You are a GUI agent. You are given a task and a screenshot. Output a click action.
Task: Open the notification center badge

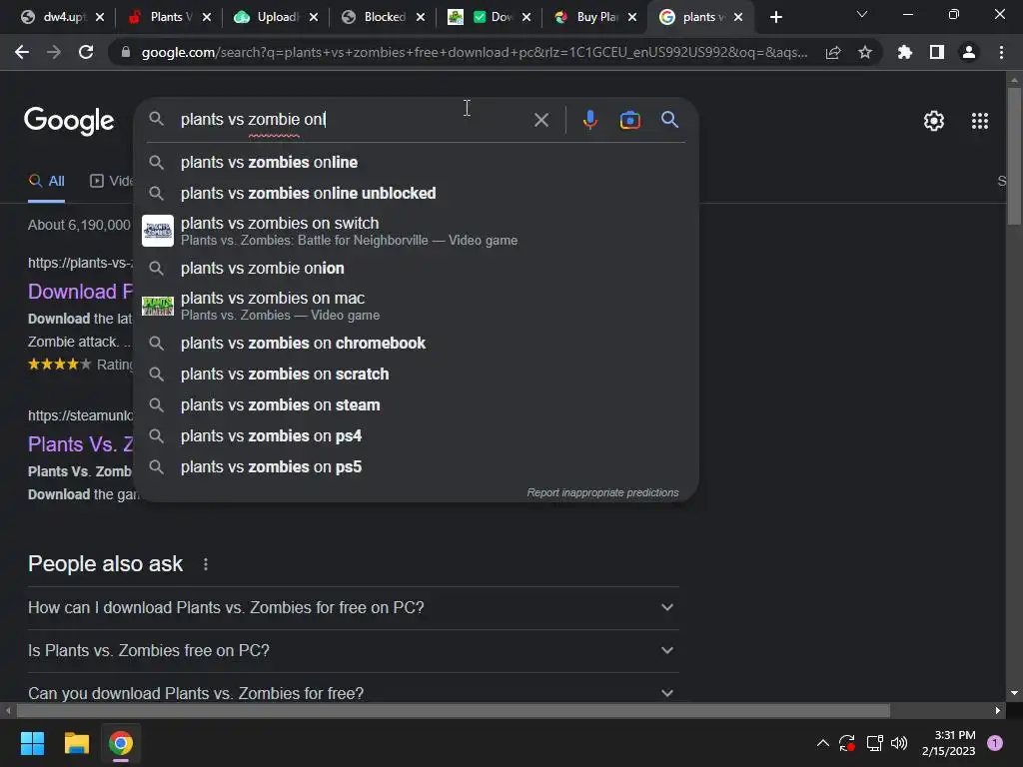coord(994,743)
